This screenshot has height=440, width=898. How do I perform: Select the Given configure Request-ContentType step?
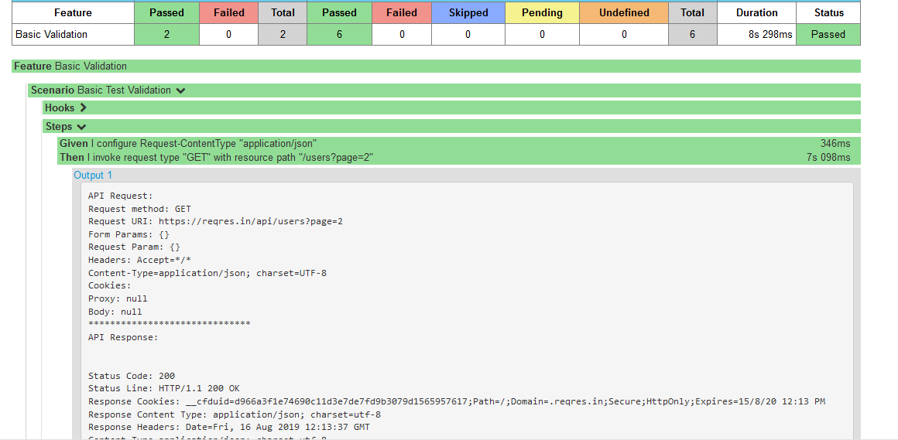188,144
